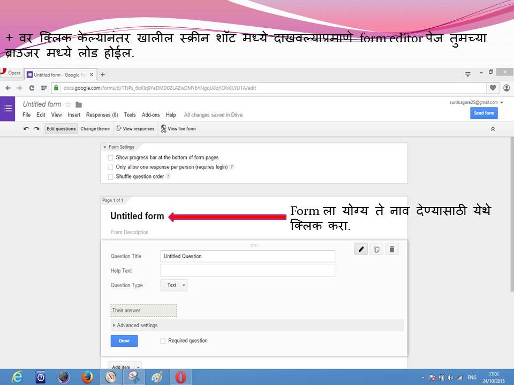Image resolution: width=514 pixels, height=385 pixels.
Task: Reload the page with refresh icon
Action: [x=32, y=88]
